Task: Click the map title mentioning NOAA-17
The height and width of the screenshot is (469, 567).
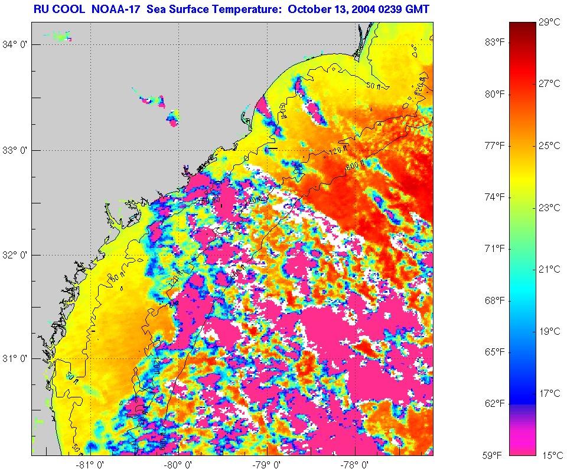Action: (231, 9)
